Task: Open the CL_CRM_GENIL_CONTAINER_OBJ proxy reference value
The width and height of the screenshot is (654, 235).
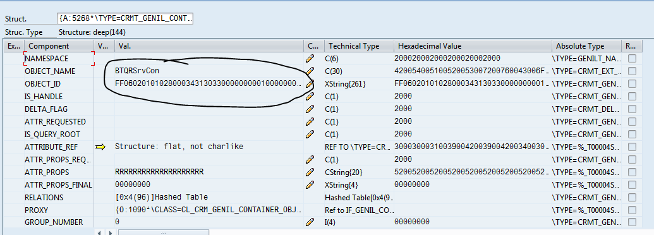Action: pyautogui.click(x=209, y=210)
